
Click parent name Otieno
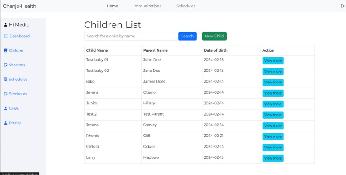click(149, 92)
